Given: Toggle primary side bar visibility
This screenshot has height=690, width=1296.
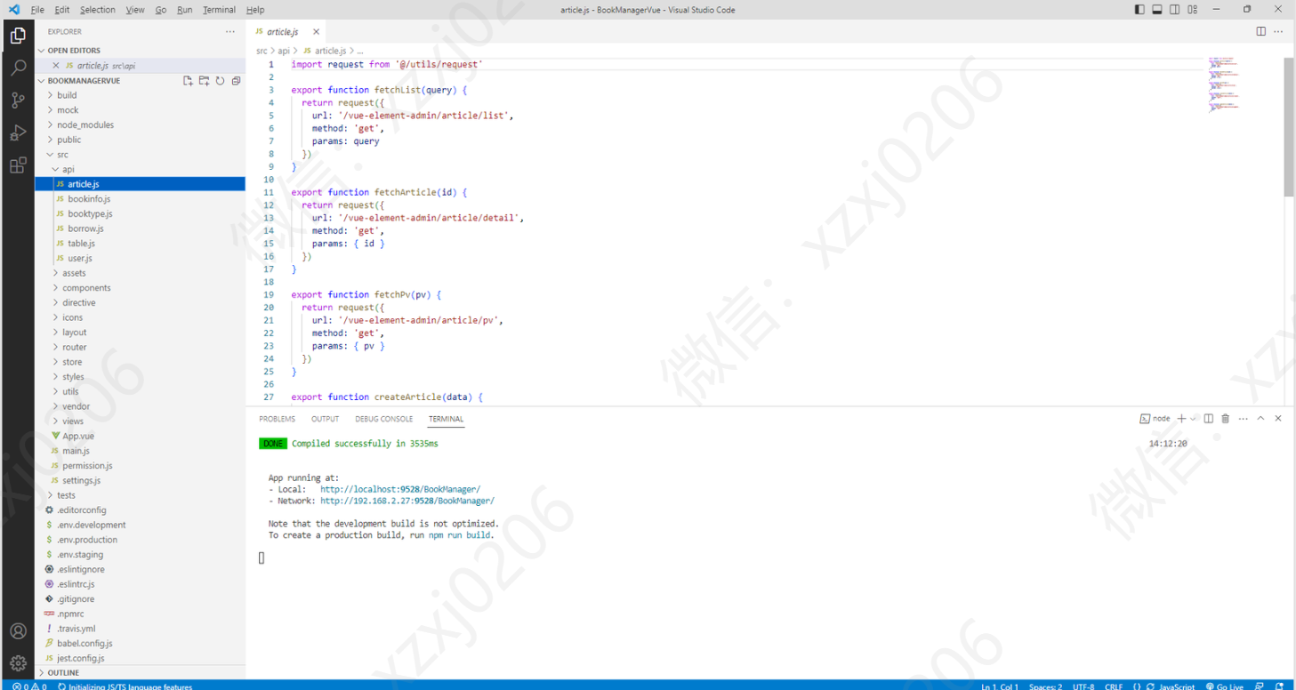Looking at the screenshot, I should 1139,10.
